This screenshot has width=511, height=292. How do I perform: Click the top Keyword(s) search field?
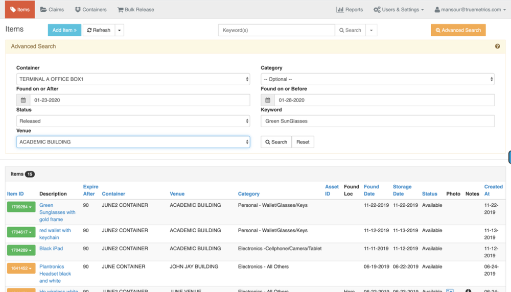coord(276,30)
